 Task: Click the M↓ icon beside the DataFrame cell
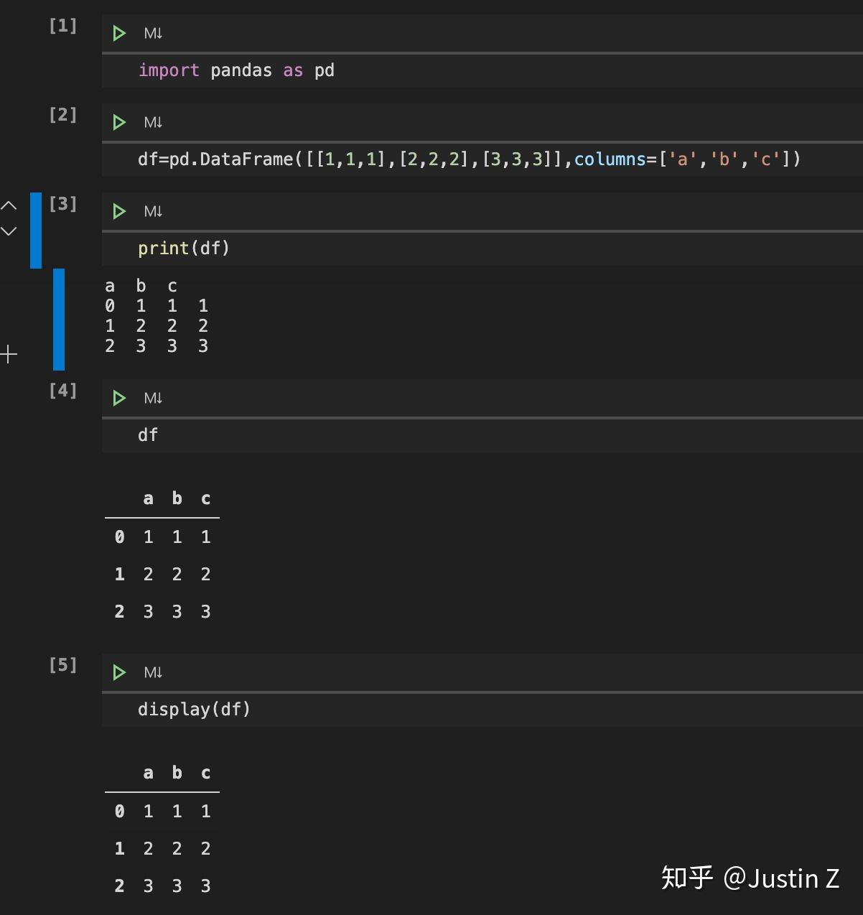pos(152,122)
